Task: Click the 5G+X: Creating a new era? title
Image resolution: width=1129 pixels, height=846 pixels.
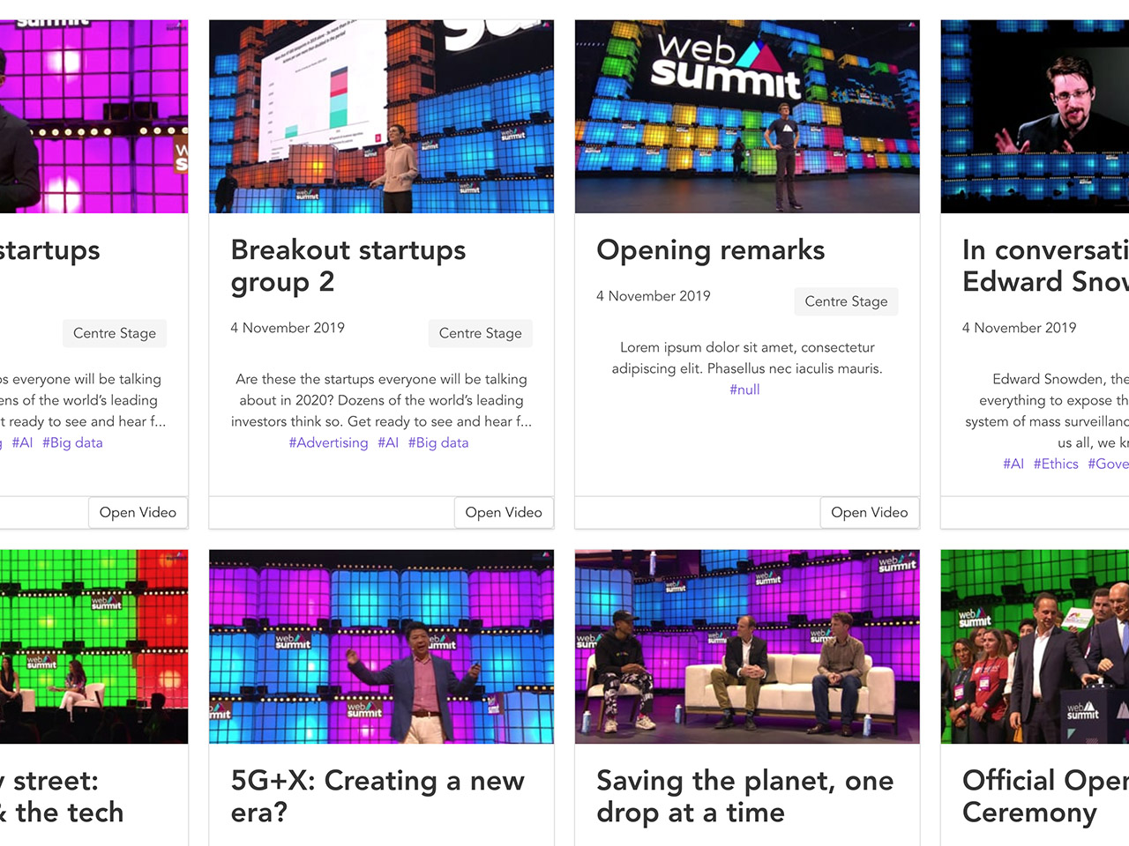Action: click(x=378, y=797)
